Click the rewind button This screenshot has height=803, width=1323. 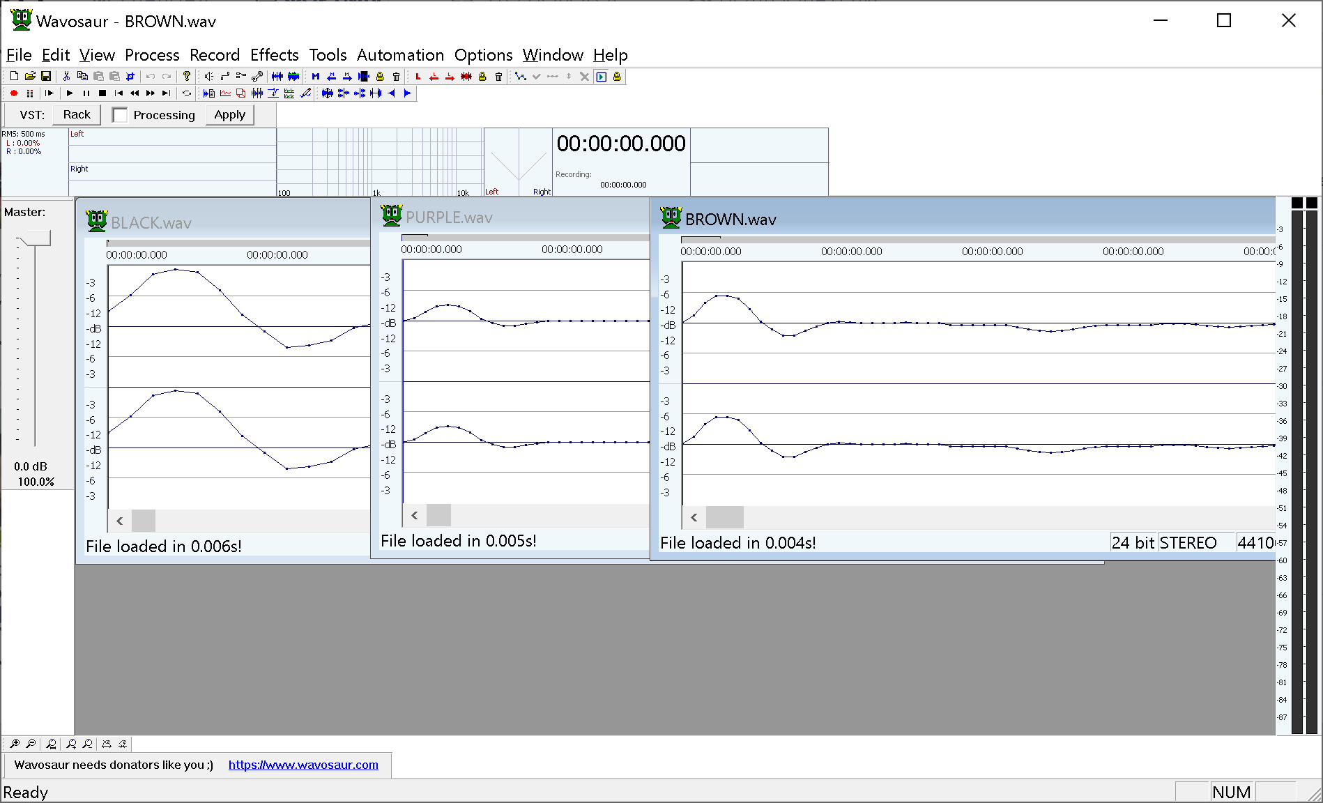135,93
